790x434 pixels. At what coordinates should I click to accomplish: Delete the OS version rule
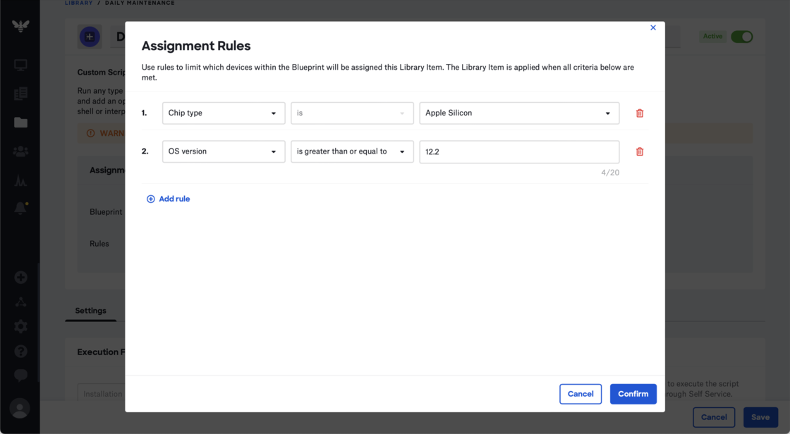(640, 151)
